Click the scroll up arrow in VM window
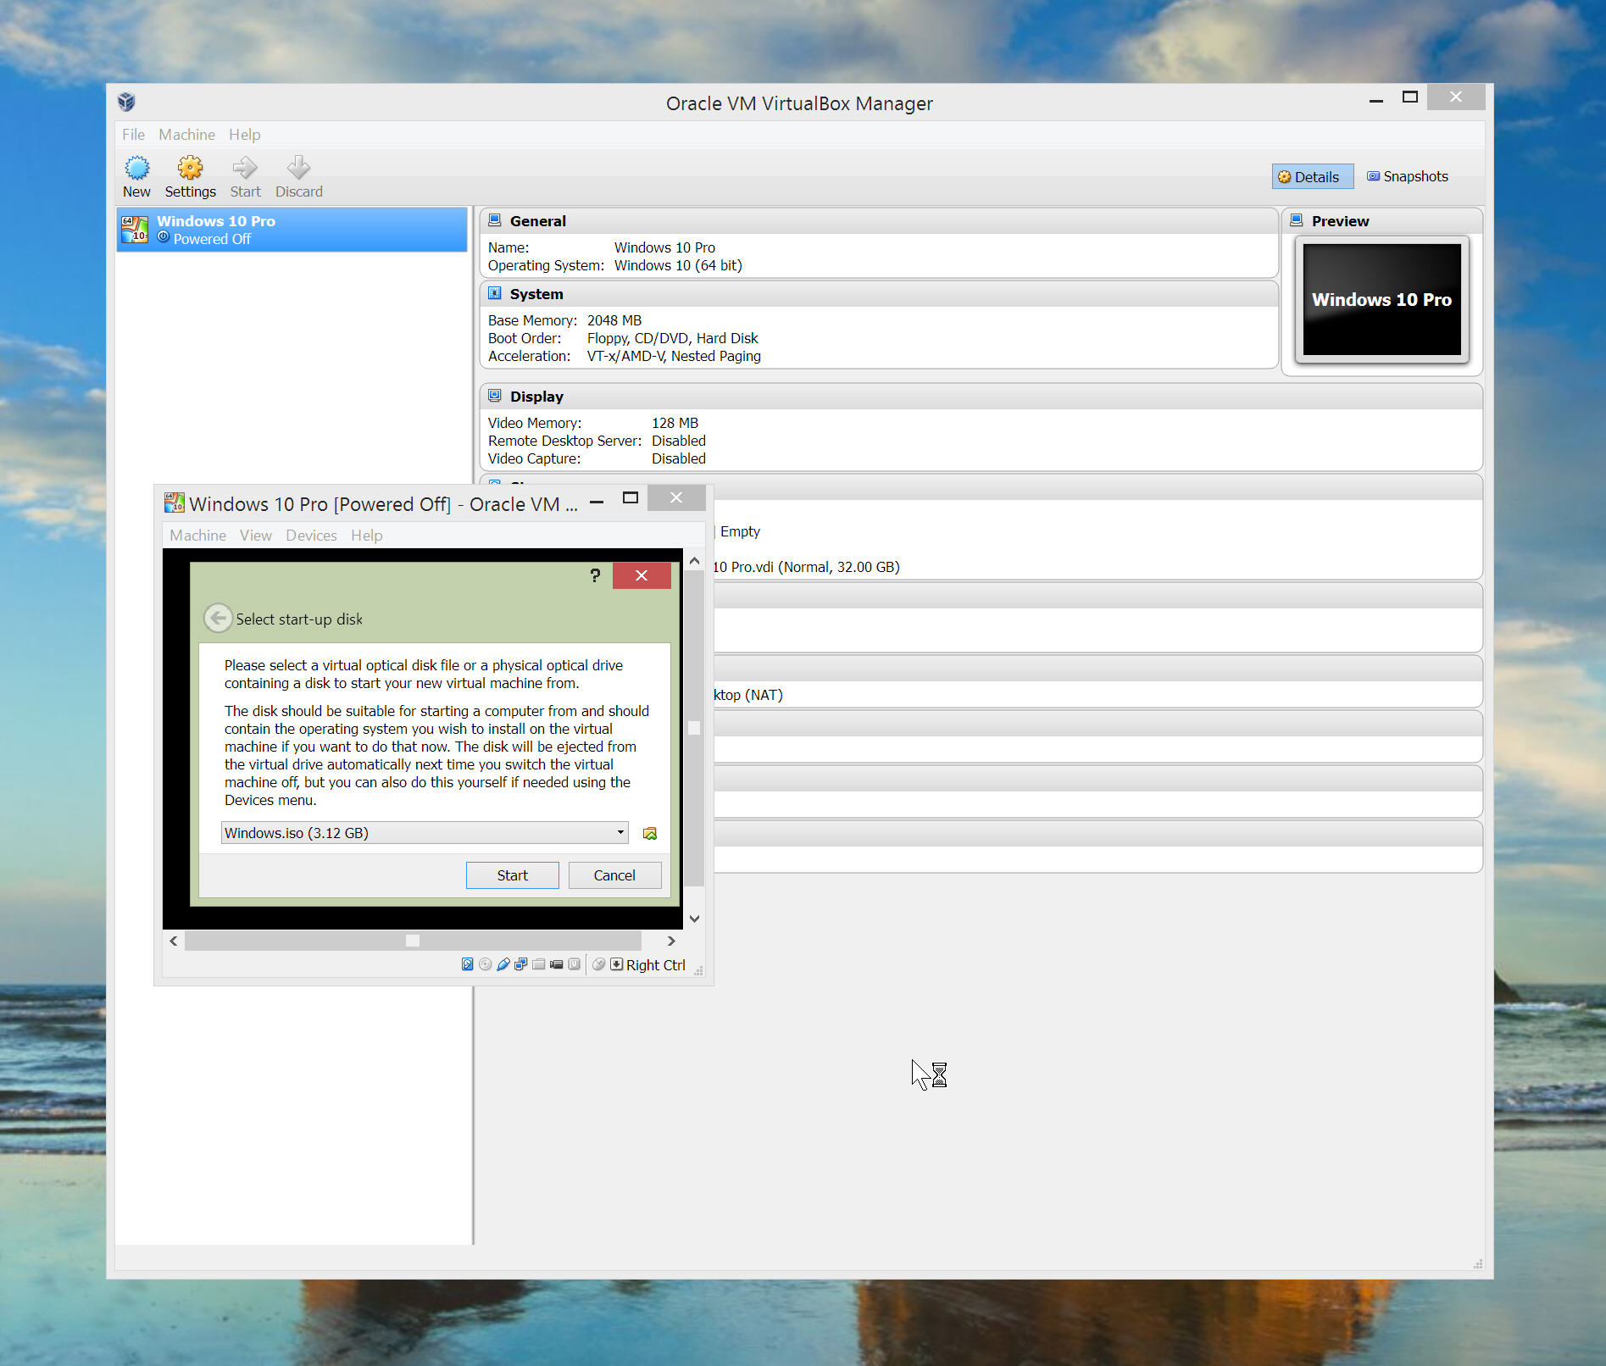The height and width of the screenshot is (1366, 1606). click(x=694, y=561)
